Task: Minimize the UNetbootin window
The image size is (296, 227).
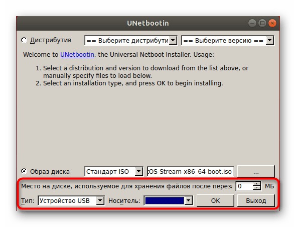Action: pyautogui.click(x=252, y=23)
